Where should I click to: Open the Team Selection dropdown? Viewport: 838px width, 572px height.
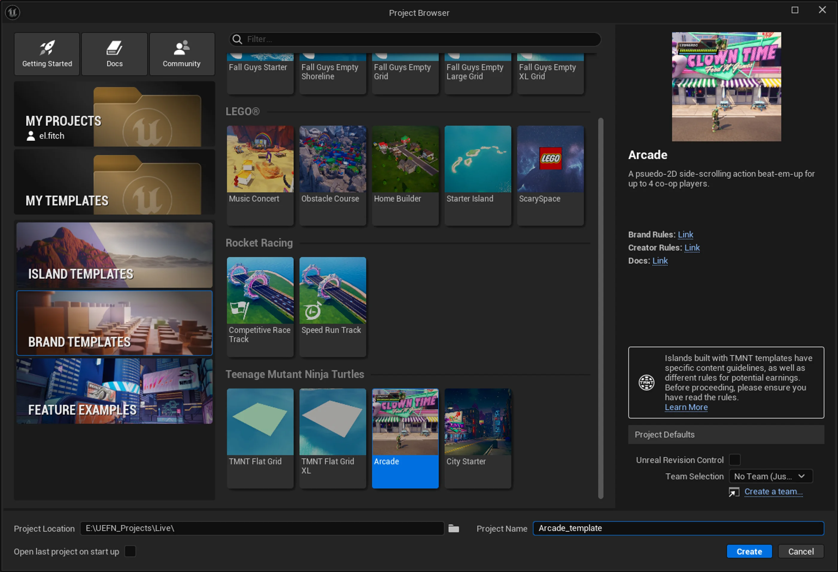pos(771,477)
